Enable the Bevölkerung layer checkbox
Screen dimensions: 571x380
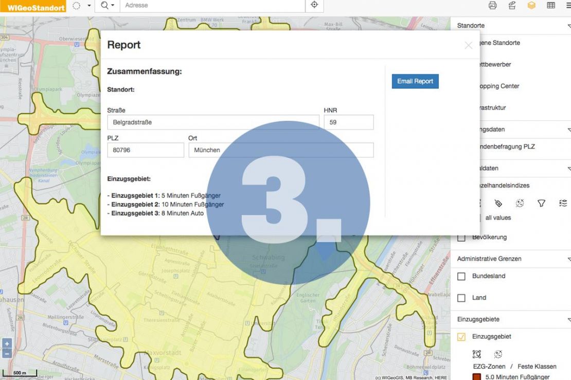[461, 238]
